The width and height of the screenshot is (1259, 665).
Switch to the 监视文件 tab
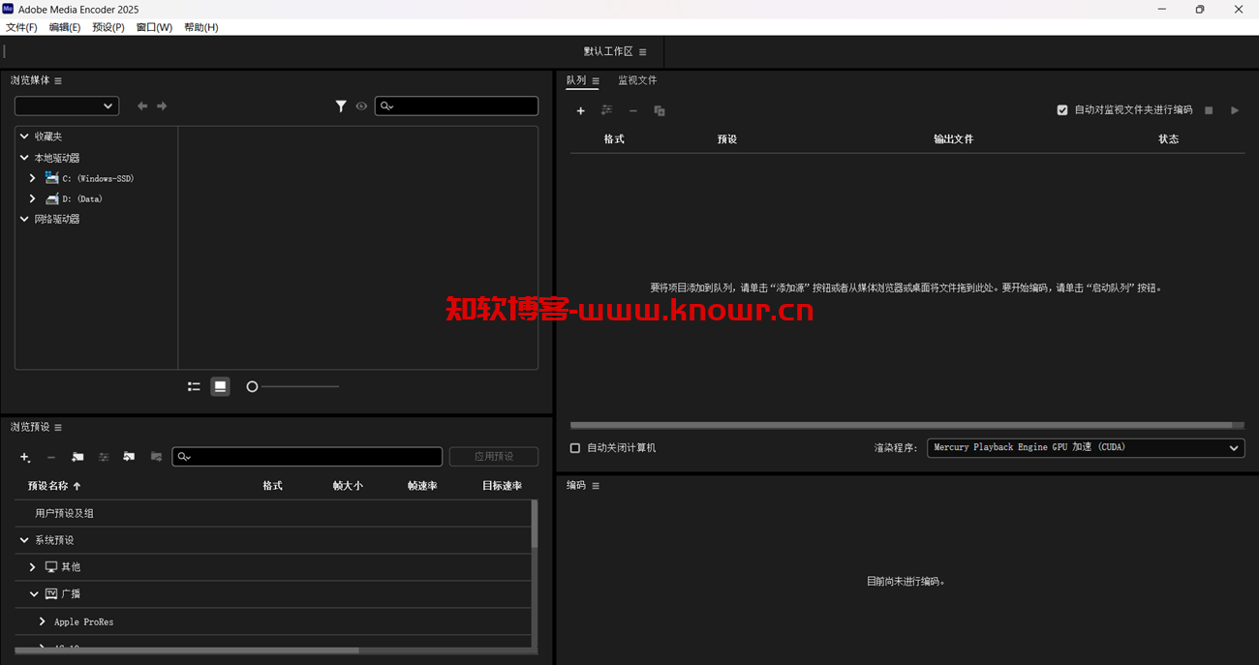(x=637, y=80)
